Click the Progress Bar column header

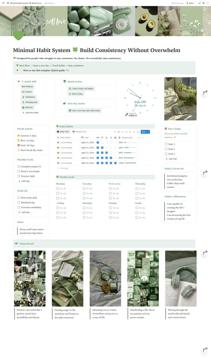click(125, 138)
